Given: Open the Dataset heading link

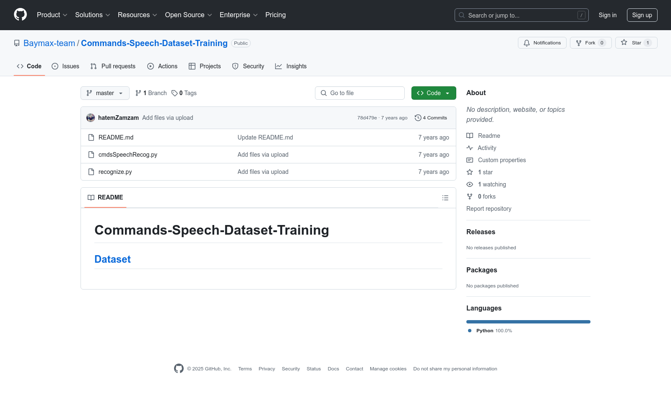Looking at the screenshot, I should [112, 259].
